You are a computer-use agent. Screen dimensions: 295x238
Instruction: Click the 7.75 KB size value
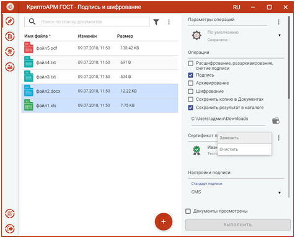point(128,105)
